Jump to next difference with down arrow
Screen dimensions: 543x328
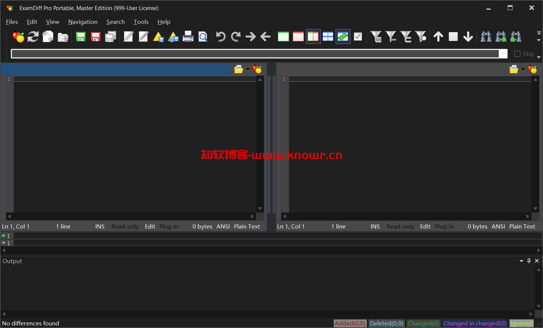468,37
